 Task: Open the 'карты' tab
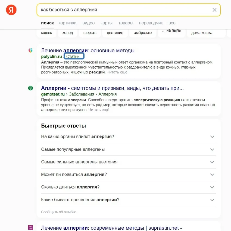coord(106,23)
